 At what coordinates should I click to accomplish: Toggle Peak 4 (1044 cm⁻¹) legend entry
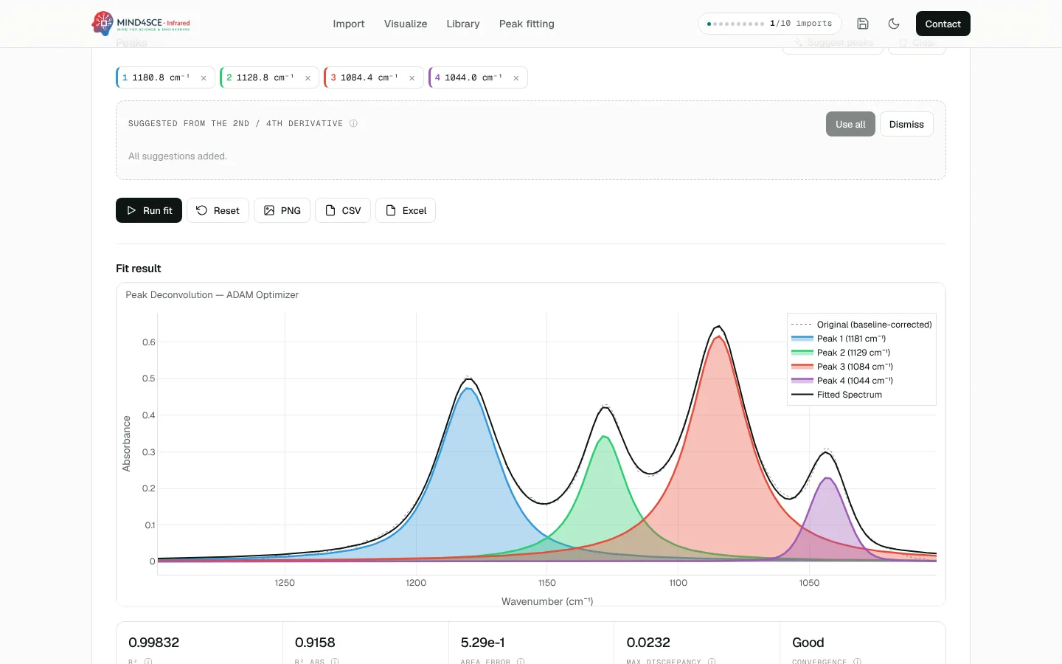coord(842,381)
